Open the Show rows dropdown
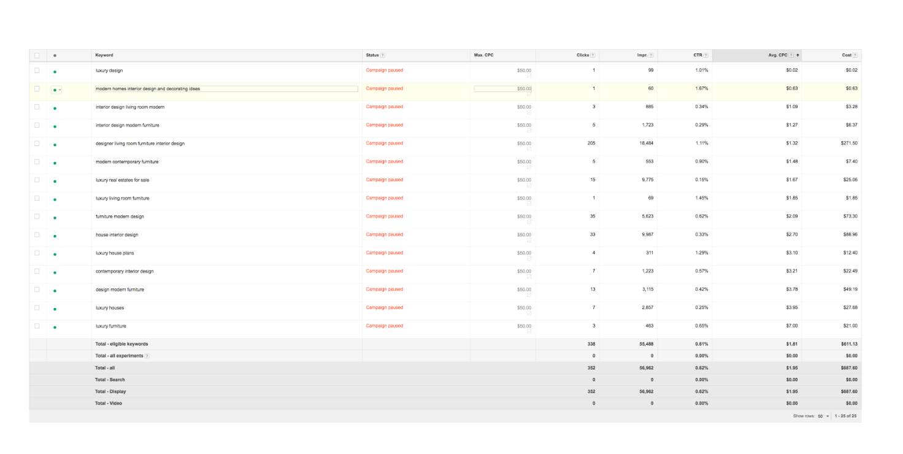This screenshot has width=903, height=454. tap(822, 416)
